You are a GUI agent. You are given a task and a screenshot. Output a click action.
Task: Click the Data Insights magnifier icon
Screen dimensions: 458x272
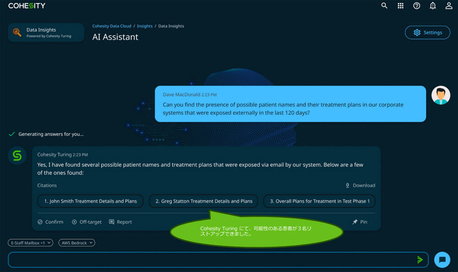tap(17, 33)
